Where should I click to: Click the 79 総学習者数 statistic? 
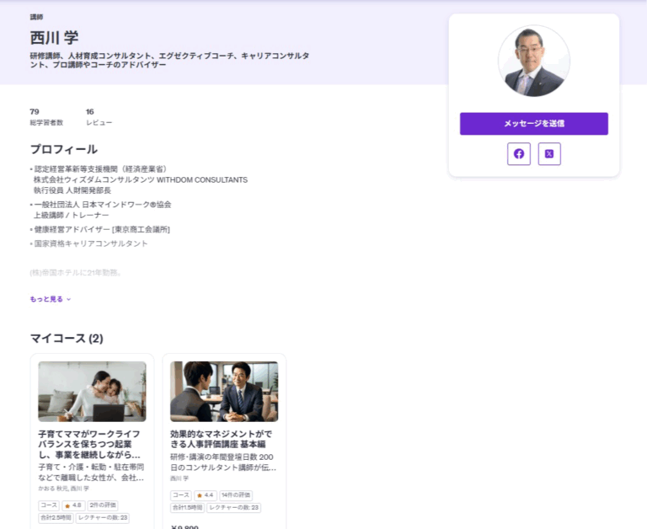click(46, 117)
